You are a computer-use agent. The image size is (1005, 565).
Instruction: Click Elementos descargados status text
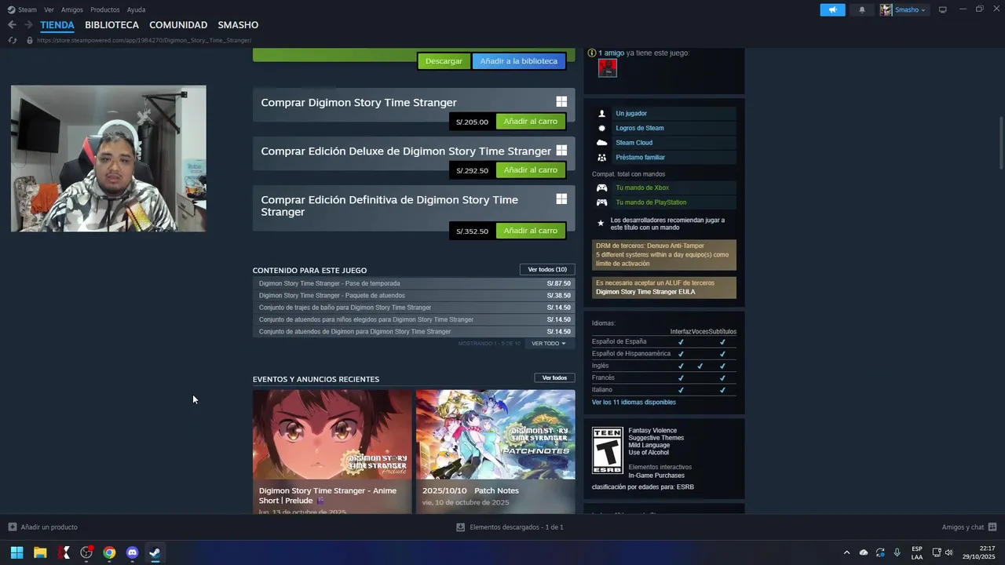point(516,527)
